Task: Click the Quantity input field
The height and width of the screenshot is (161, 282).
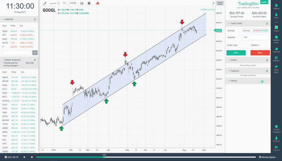Action: tap(256, 37)
